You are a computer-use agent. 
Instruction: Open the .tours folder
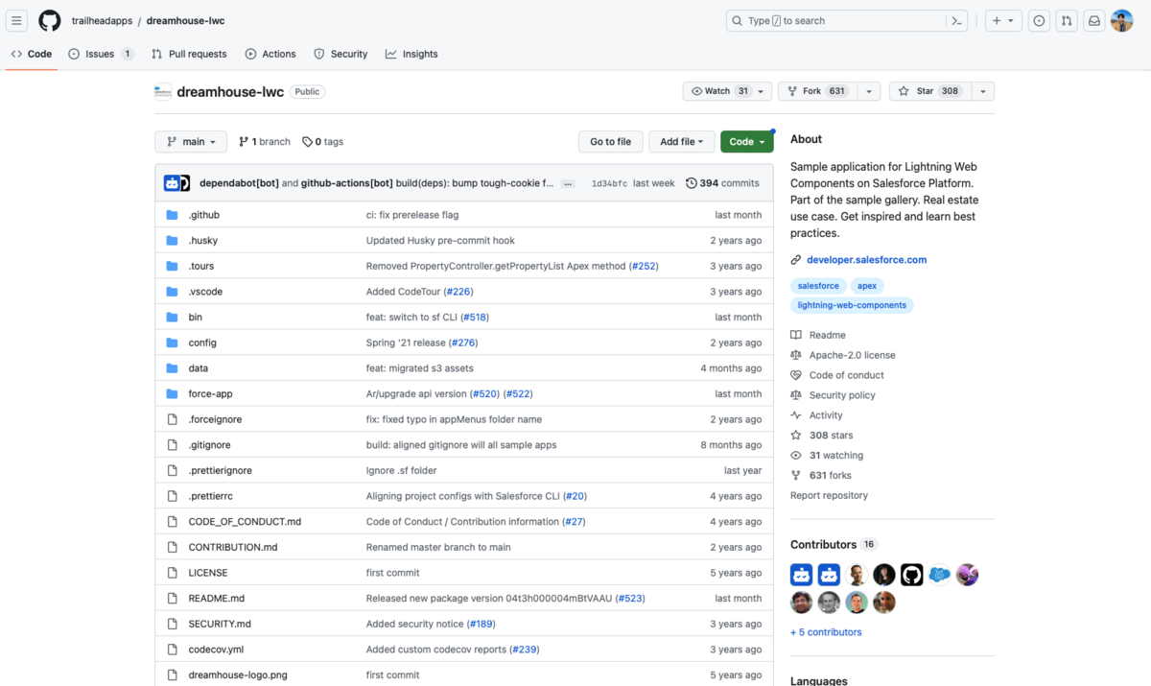click(201, 266)
